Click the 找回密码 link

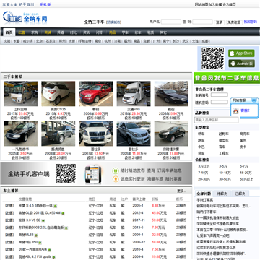[251, 22]
